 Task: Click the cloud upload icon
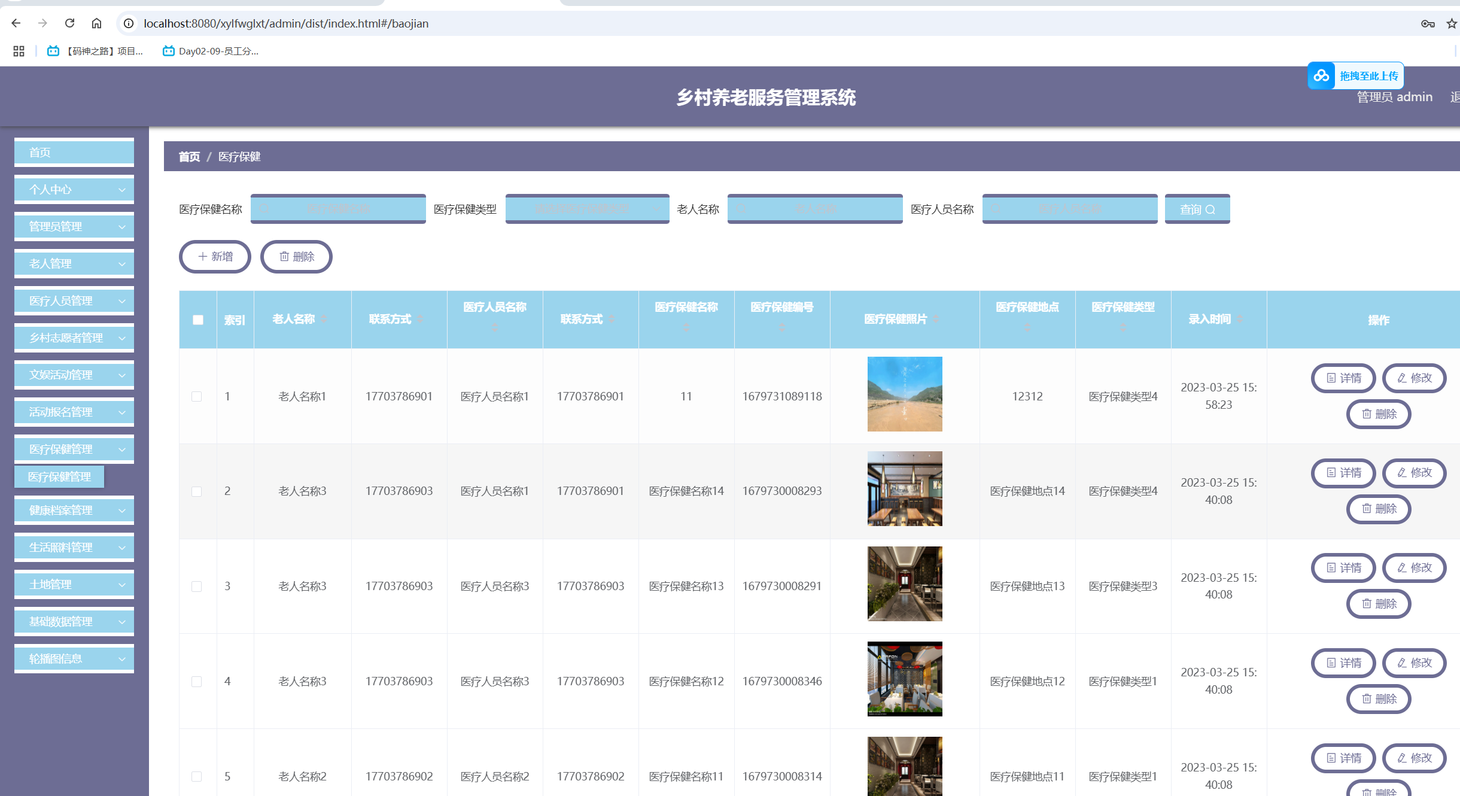[1321, 75]
